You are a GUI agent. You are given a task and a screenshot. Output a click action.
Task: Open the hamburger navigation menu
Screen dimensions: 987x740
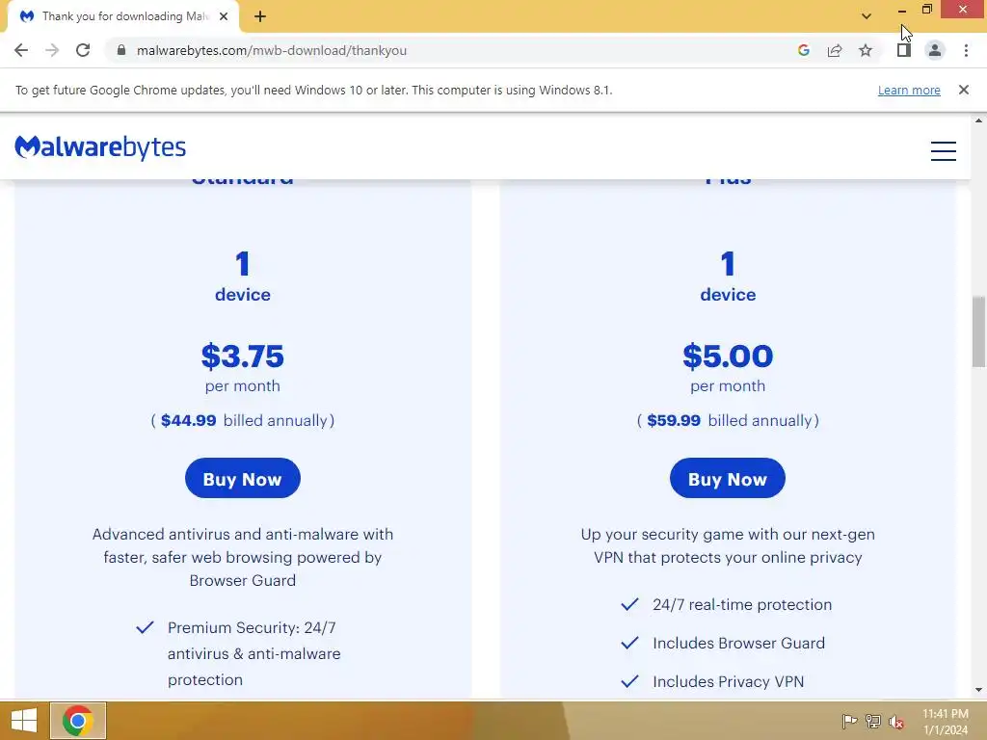pyautogui.click(x=943, y=151)
